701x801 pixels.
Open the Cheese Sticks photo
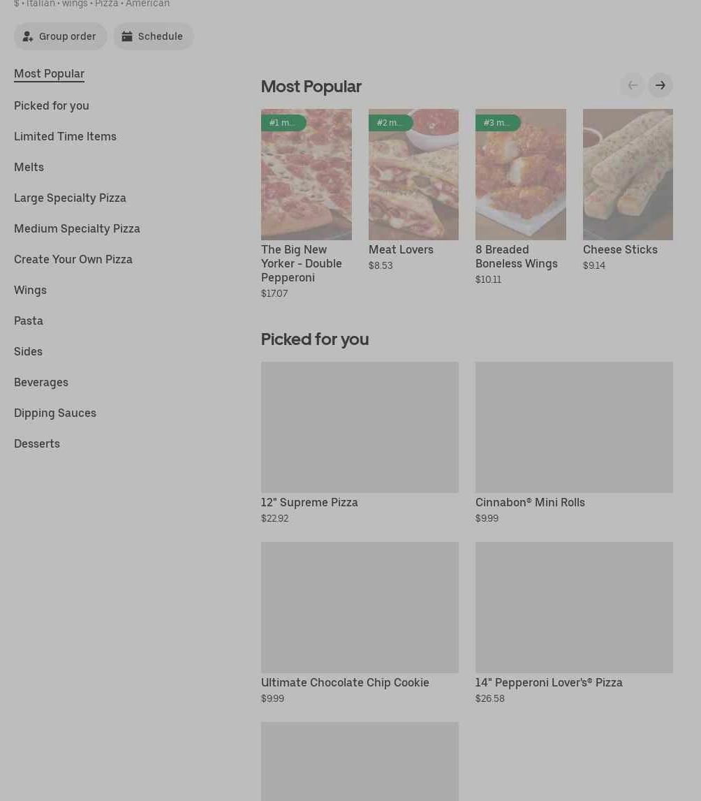pyautogui.click(x=628, y=174)
